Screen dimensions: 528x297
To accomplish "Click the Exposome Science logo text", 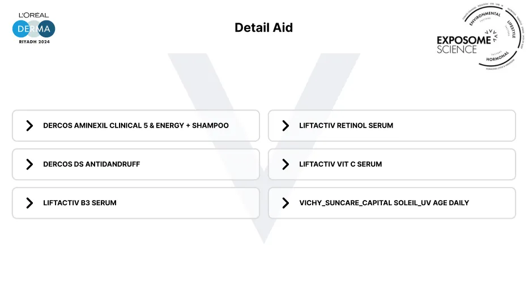I will (457, 45).
